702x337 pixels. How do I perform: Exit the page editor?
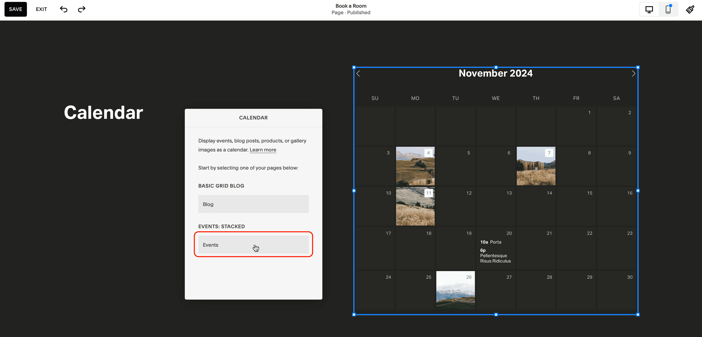pos(41,9)
